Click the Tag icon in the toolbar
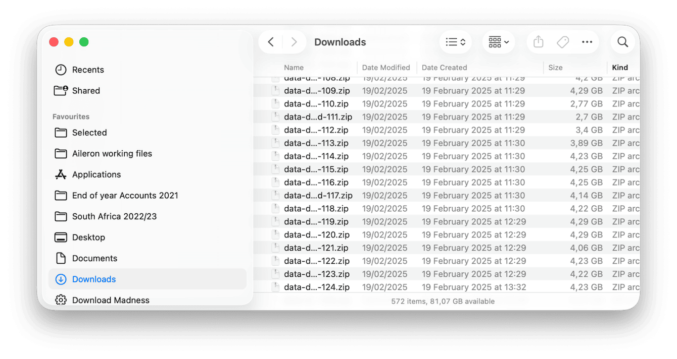Screen dimensions: 677x359 (x=562, y=42)
